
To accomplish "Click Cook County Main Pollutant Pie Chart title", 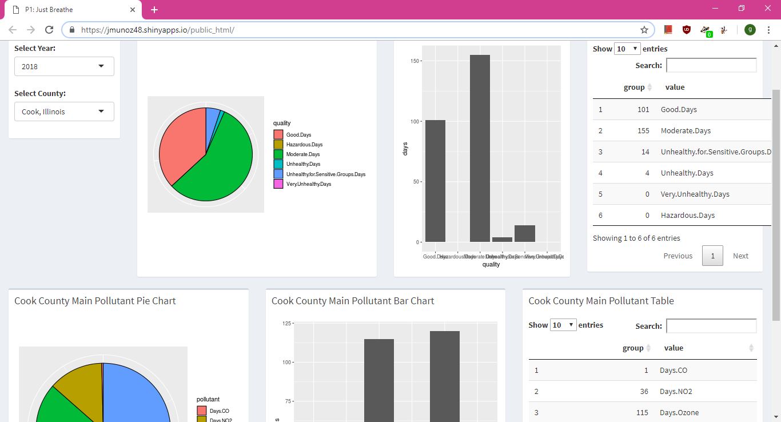I will pos(95,301).
